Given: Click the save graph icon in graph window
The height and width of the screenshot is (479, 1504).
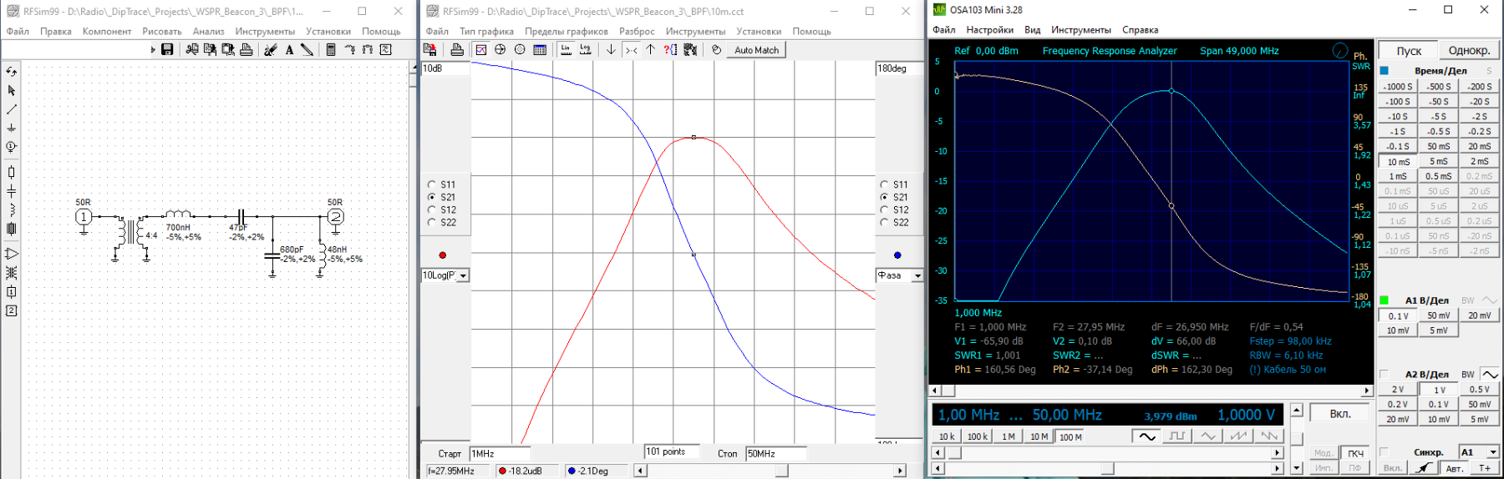Looking at the screenshot, I should coord(429,50).
